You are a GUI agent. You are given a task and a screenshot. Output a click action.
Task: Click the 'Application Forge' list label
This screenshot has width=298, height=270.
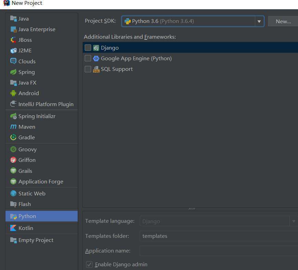(x=41, y=182)
